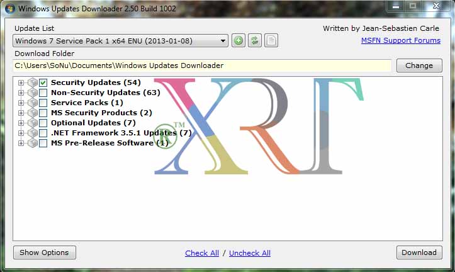Enable the MS Security Products checkbox

pyautogui.click(x=43, y=113)
